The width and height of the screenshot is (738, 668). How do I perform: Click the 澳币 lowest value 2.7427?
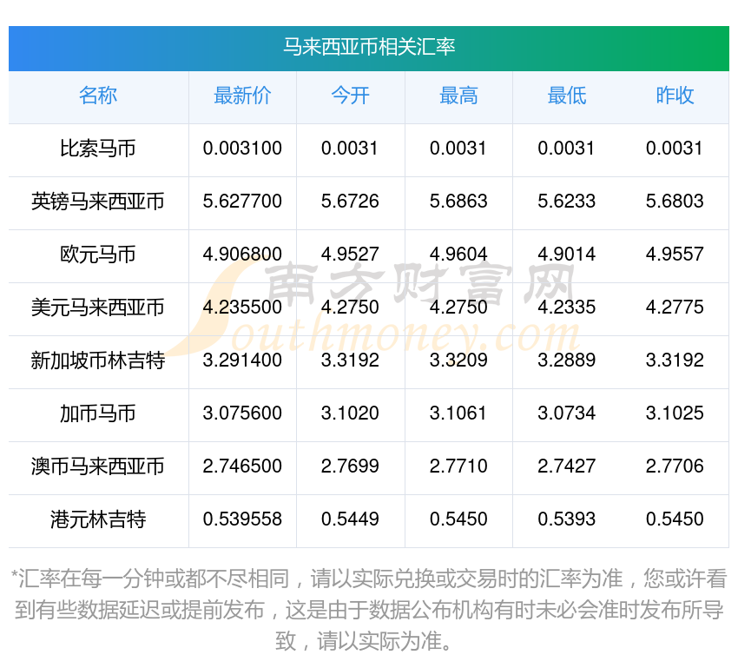click(567, 466)
